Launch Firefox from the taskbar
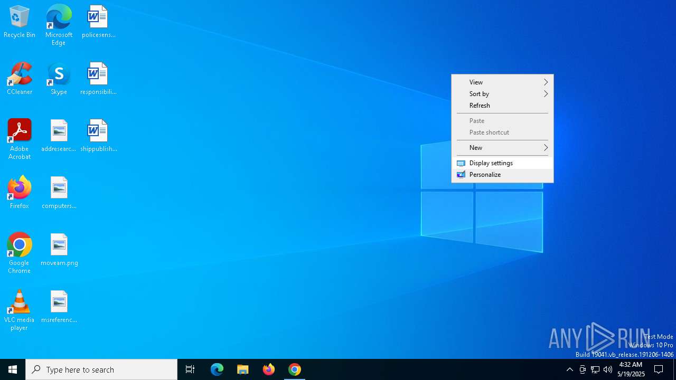Viewport: 676px width, 380px height. 269,369
